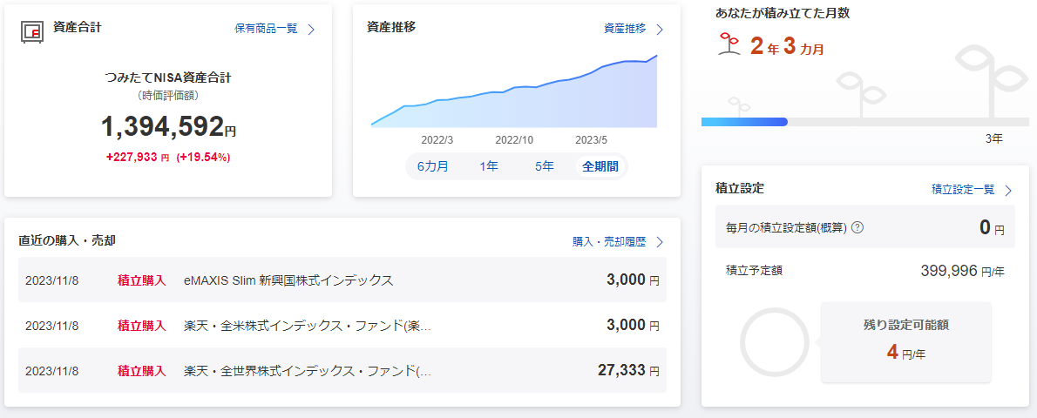The width and height of the screenshot is (1037, 418).
Task: Open the 積立設定一覧 link
Action: (x=962, y=190)
